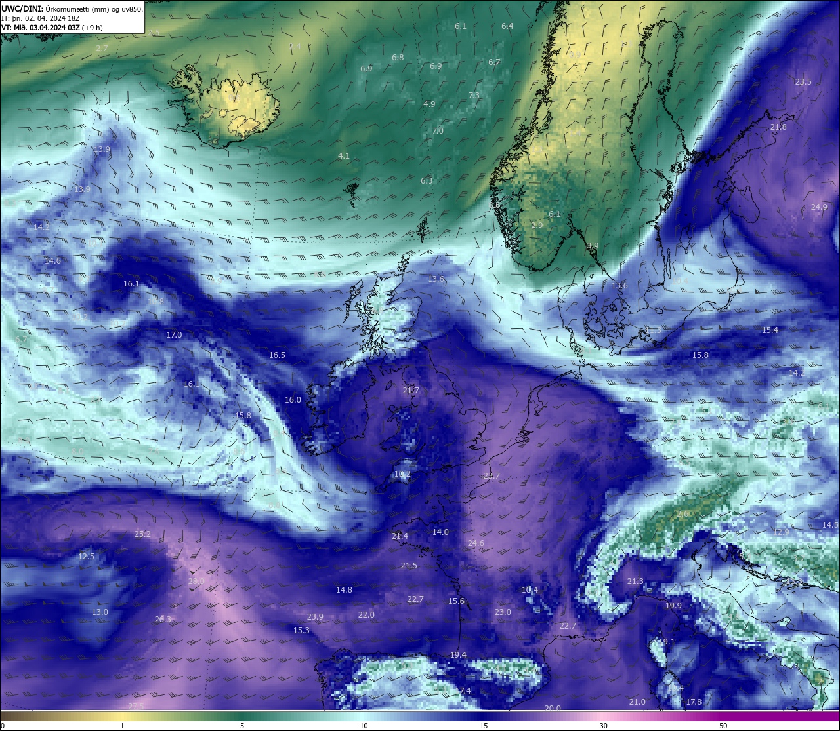Click the 10.2 value label
Viewport: 840px width, 731px height.
point(402,474)
